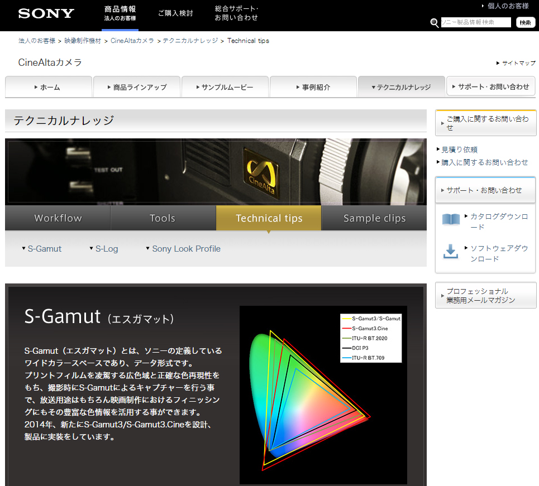Click the サイトマップ link
This screenshot has width=539, height=486.
tap(516, 63)
